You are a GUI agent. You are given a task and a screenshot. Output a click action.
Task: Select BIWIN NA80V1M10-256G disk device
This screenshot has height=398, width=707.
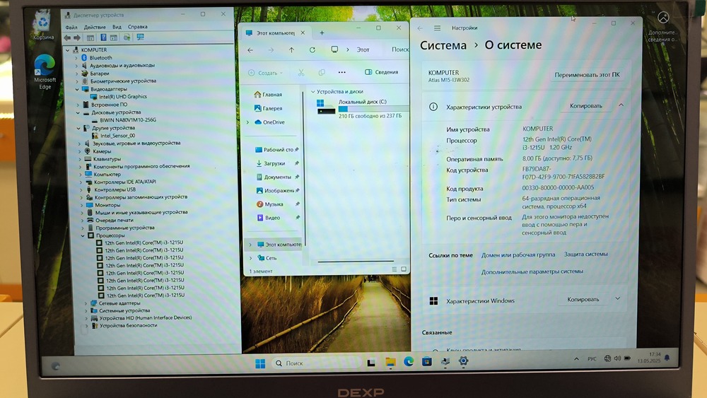point(124,120)
